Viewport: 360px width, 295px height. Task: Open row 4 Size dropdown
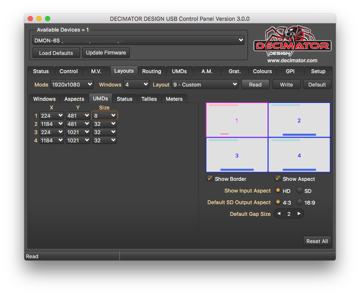pos(104,141)
